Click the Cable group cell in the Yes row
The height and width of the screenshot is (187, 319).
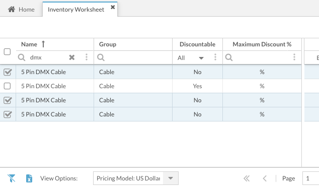(133, 86)
